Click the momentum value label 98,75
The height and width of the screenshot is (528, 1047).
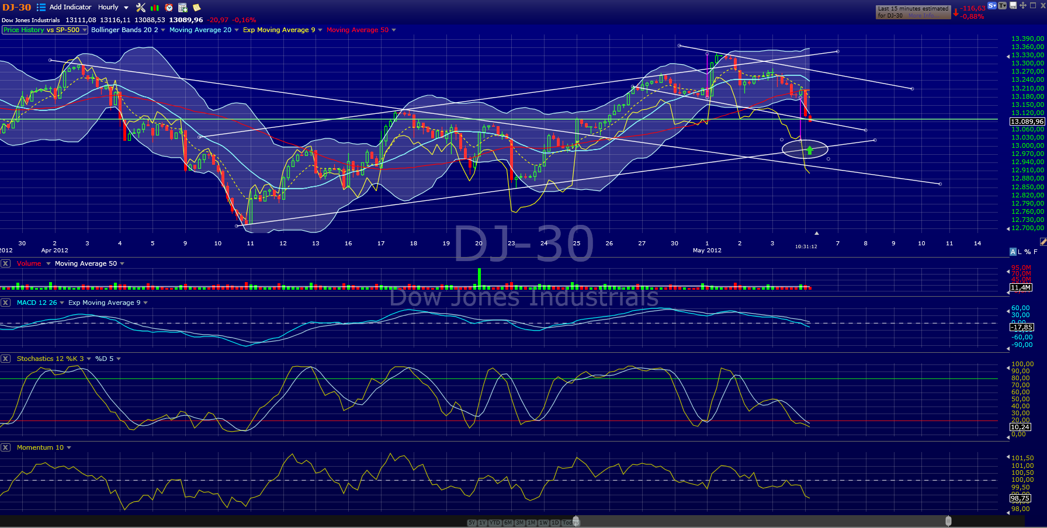click(1020, 498)
